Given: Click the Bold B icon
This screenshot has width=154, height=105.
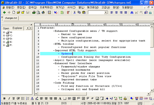Looking at the screenshot, I should point(4,98).
